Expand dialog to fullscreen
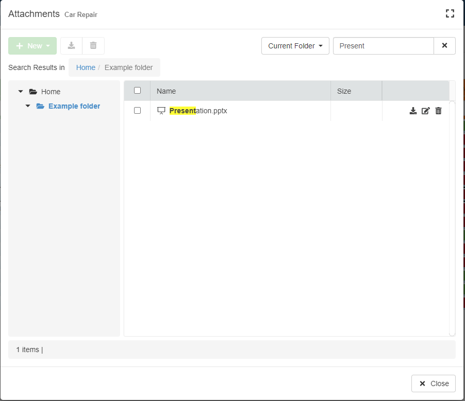This screenshot has height=401, width=465. 450,14
